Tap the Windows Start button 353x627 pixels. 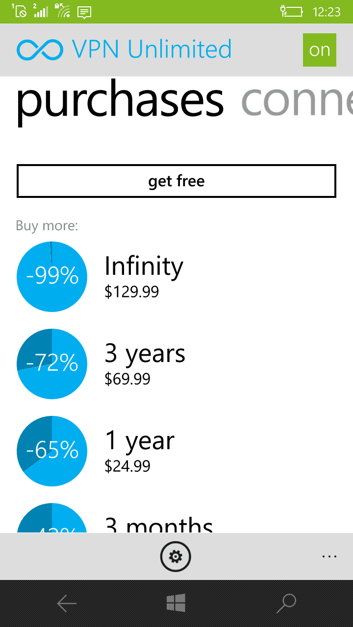pos(176,603)
